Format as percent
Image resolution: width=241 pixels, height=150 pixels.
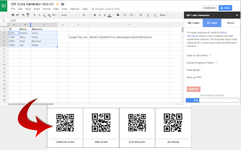(x=40, y=15)
